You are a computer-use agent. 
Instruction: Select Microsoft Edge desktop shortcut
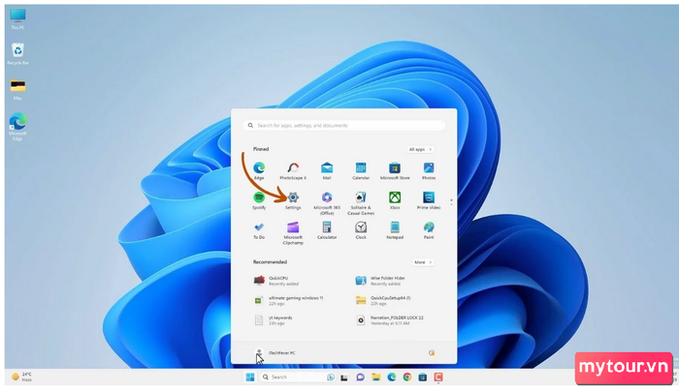(17, 127)
